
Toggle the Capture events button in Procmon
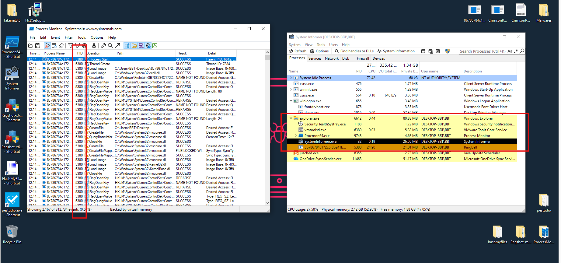47,46
